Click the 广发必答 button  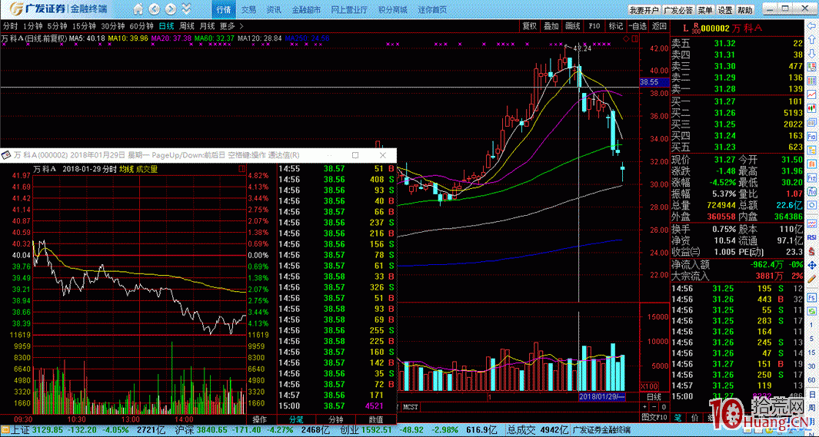[678, 10]
